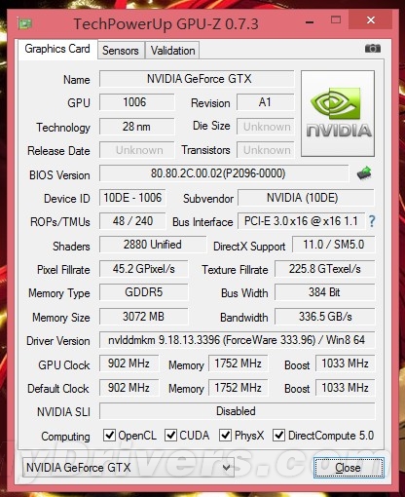Click the Subvendor label

pos(208,199)
